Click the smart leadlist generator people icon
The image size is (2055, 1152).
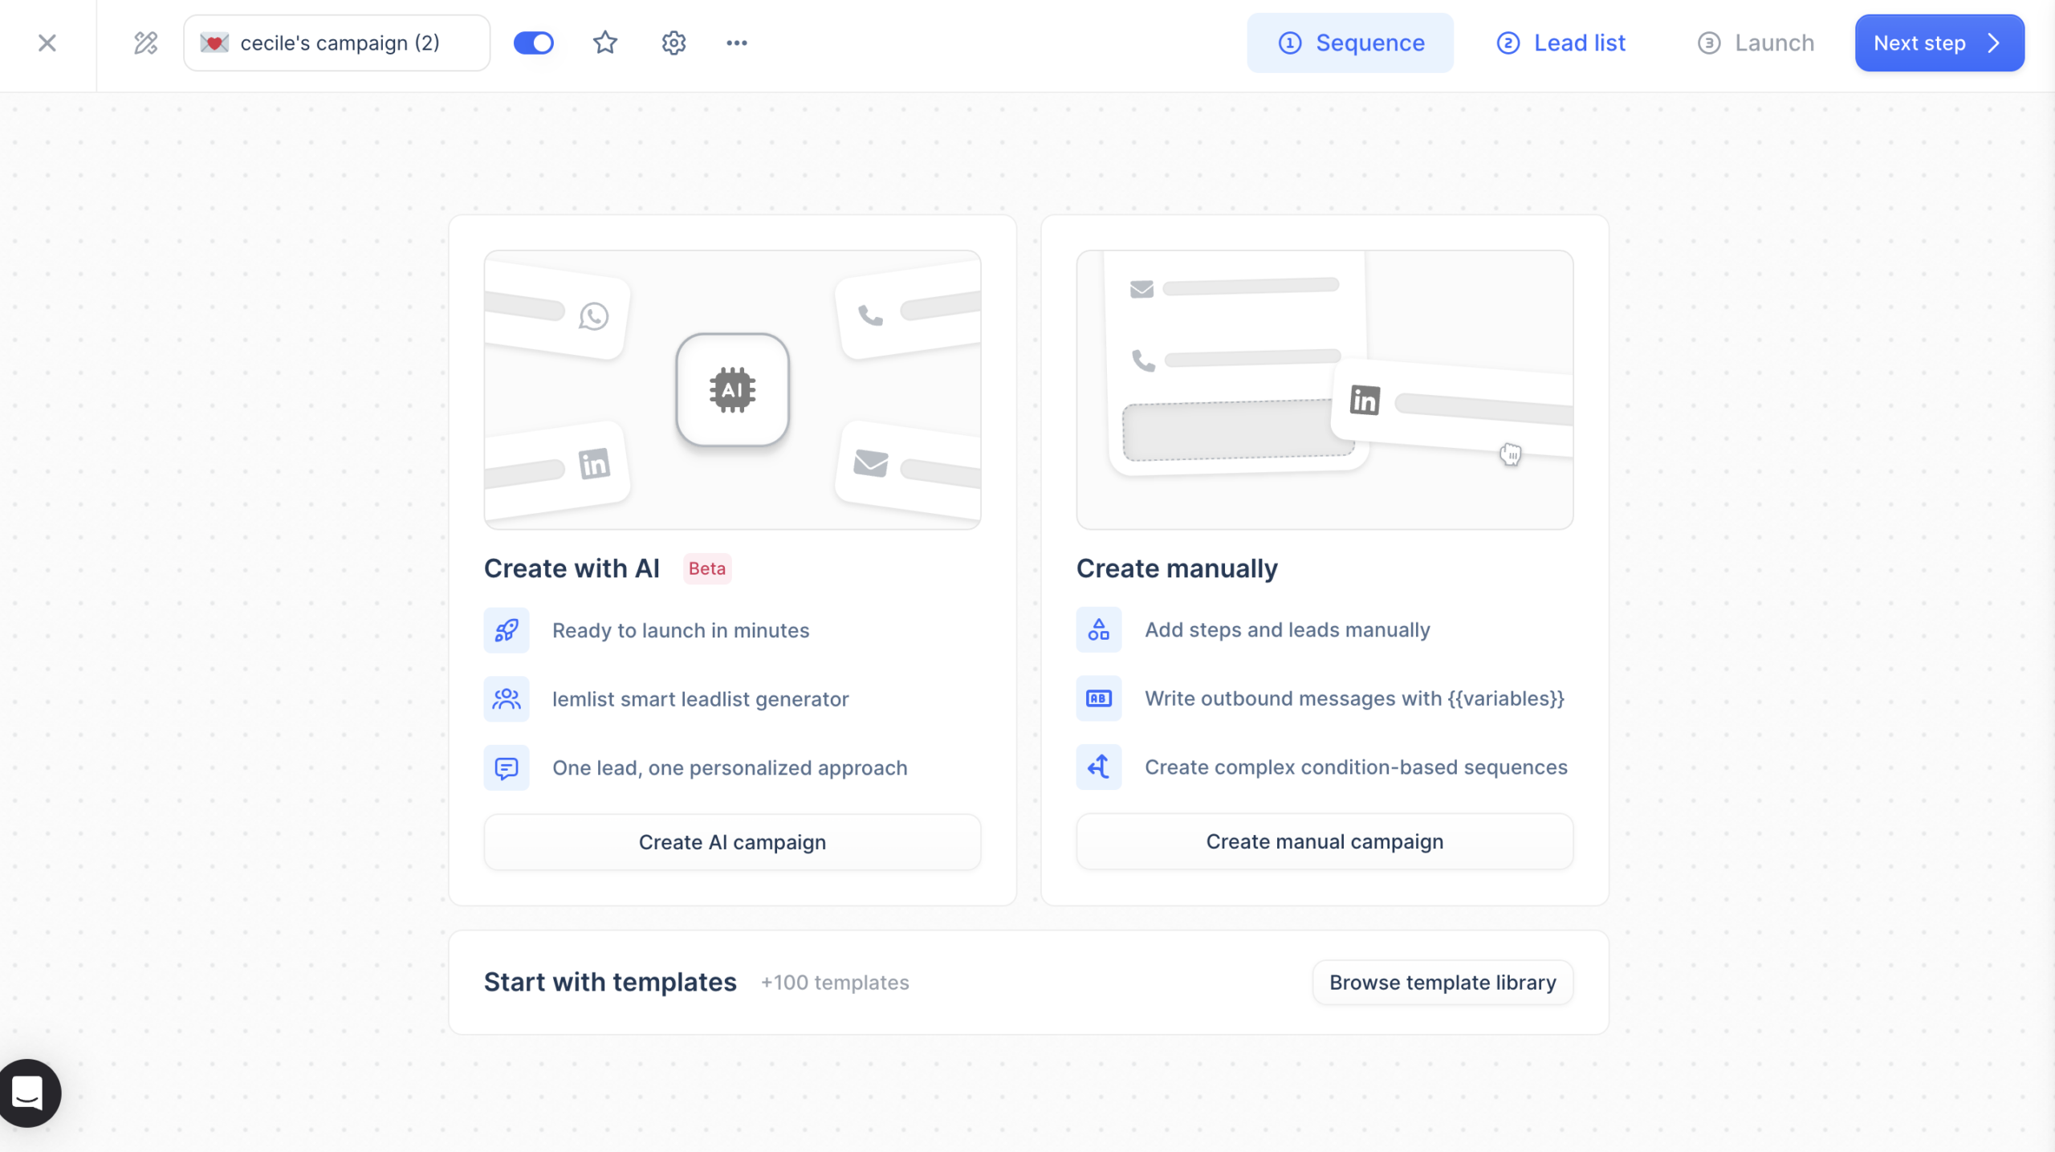tap(506, 698)
